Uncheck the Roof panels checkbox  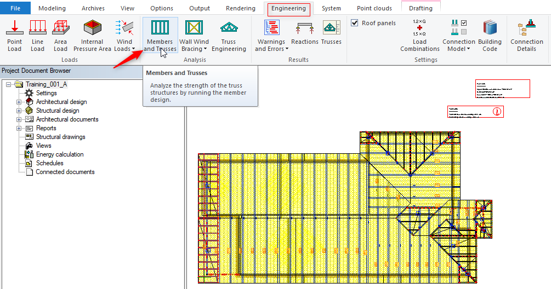[x=355, y=23]
